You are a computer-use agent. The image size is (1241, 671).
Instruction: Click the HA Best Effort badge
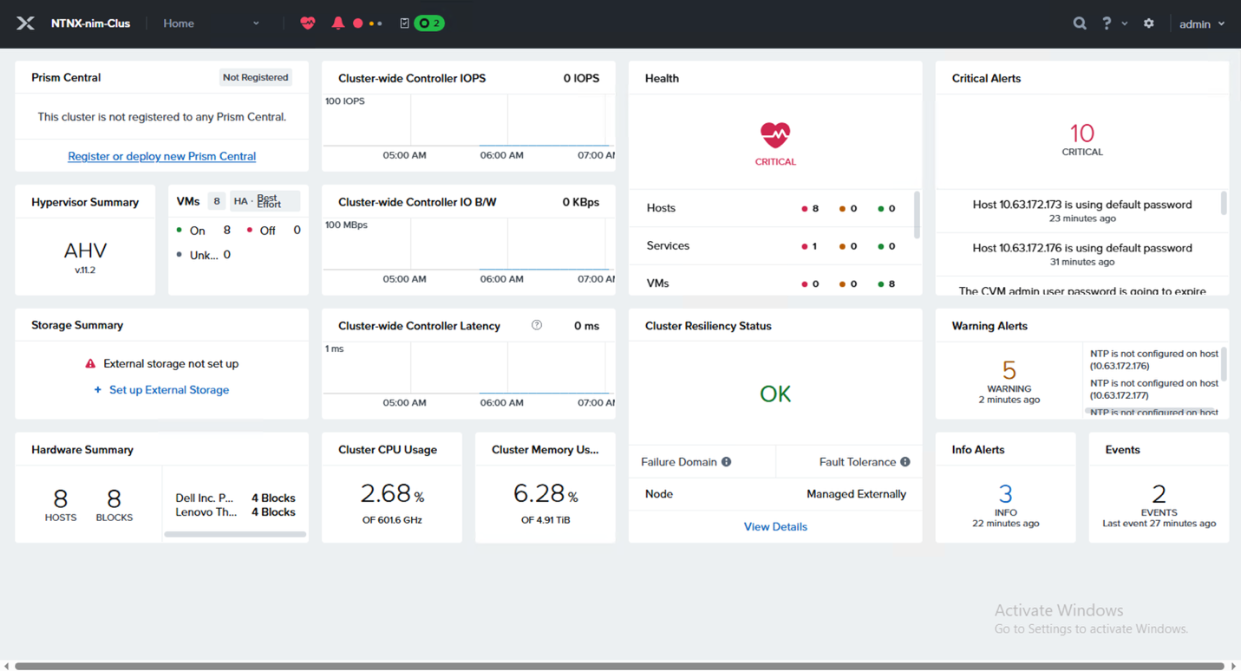(x=265, y=201)
